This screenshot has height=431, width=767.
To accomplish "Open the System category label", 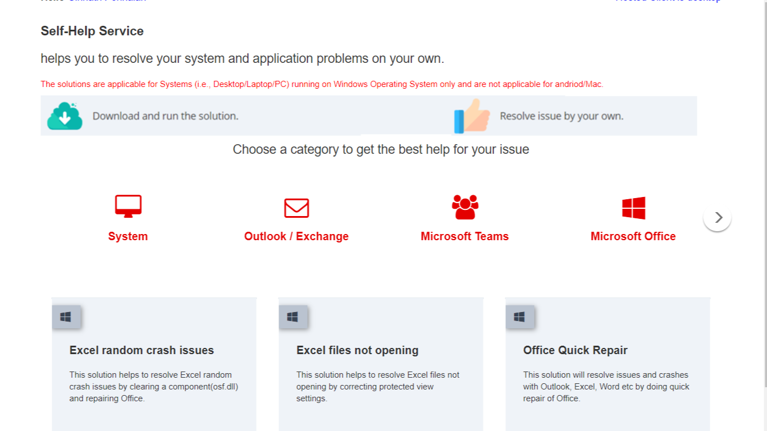I will pyautogui.click(x=128, y=236).
